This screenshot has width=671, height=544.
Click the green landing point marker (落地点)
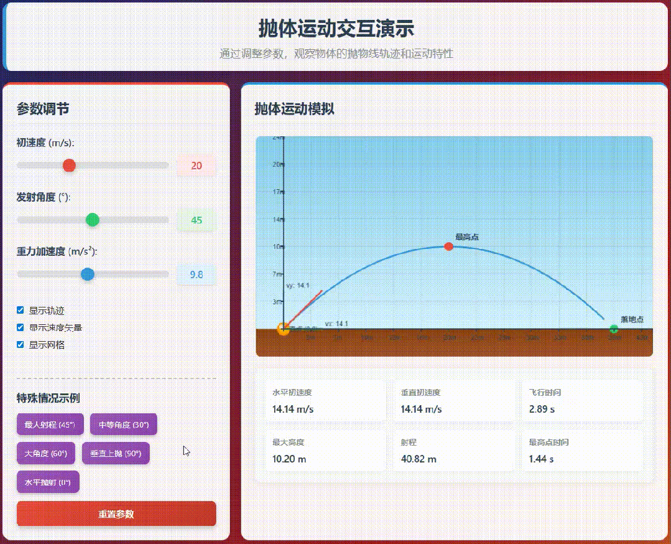coord(614,329)
